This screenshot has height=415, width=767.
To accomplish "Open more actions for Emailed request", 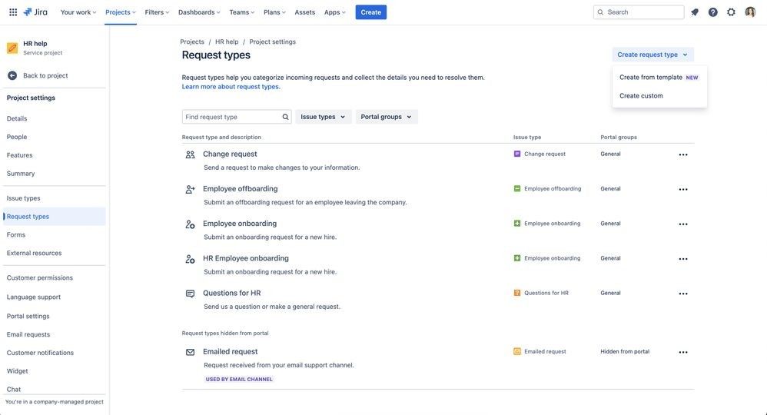I will (x=683, y=352).
